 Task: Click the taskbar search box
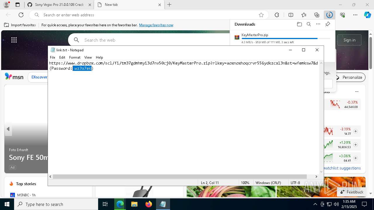[56, 204]
